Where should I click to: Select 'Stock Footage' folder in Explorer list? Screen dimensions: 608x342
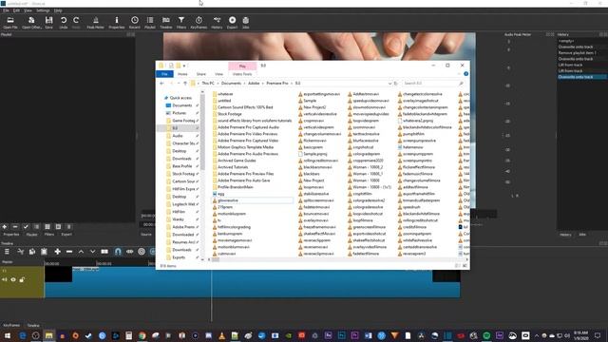(230, 114)
